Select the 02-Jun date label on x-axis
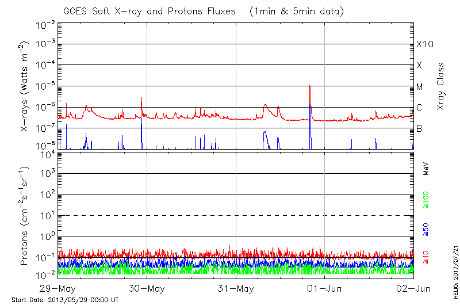The image size is (460, 305). (413, 288)
